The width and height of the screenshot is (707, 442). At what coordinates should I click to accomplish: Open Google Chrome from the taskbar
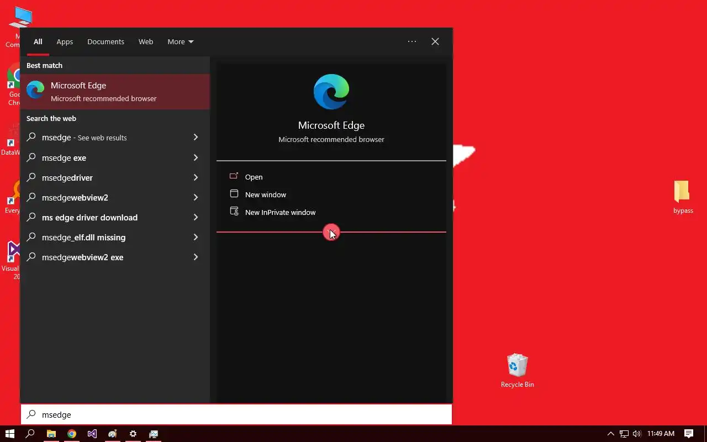(72, 434)
